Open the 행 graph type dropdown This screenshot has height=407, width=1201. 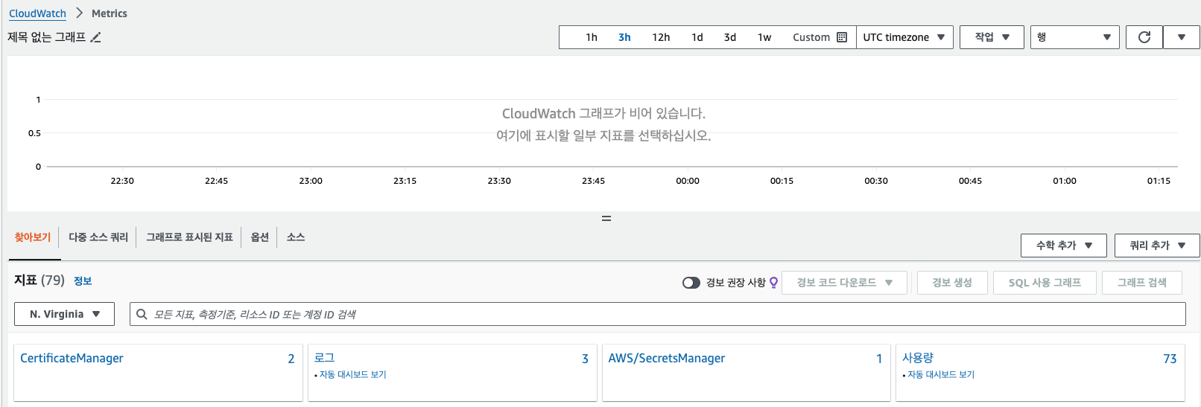pos(1074,37)
